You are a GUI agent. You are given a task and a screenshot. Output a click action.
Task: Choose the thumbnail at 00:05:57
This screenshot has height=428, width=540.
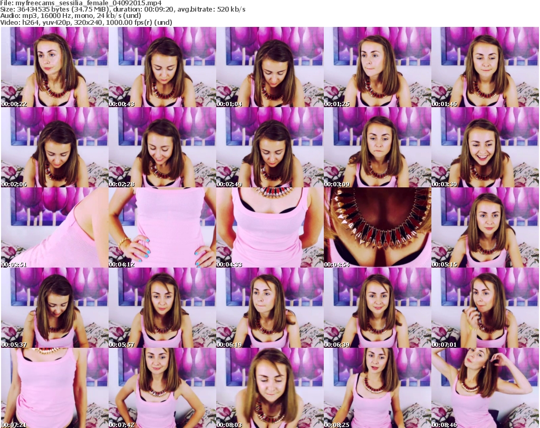[x=162, y=308]
